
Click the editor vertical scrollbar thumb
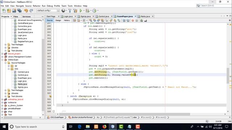pos(228,75)
